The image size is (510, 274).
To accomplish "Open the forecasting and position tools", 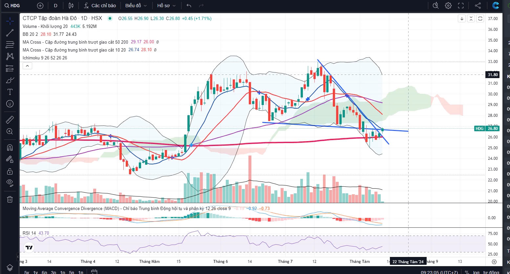I will pyautogui.click(x=10, y=68).
